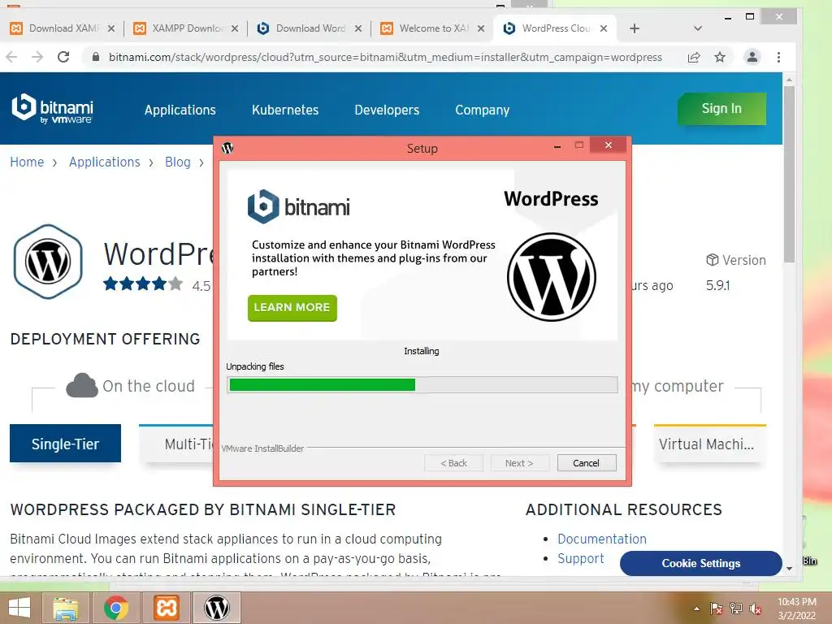The height and width of the screenshot is (624, 832).
Task: Click Chrome back arrow
Action: (11, 57)
